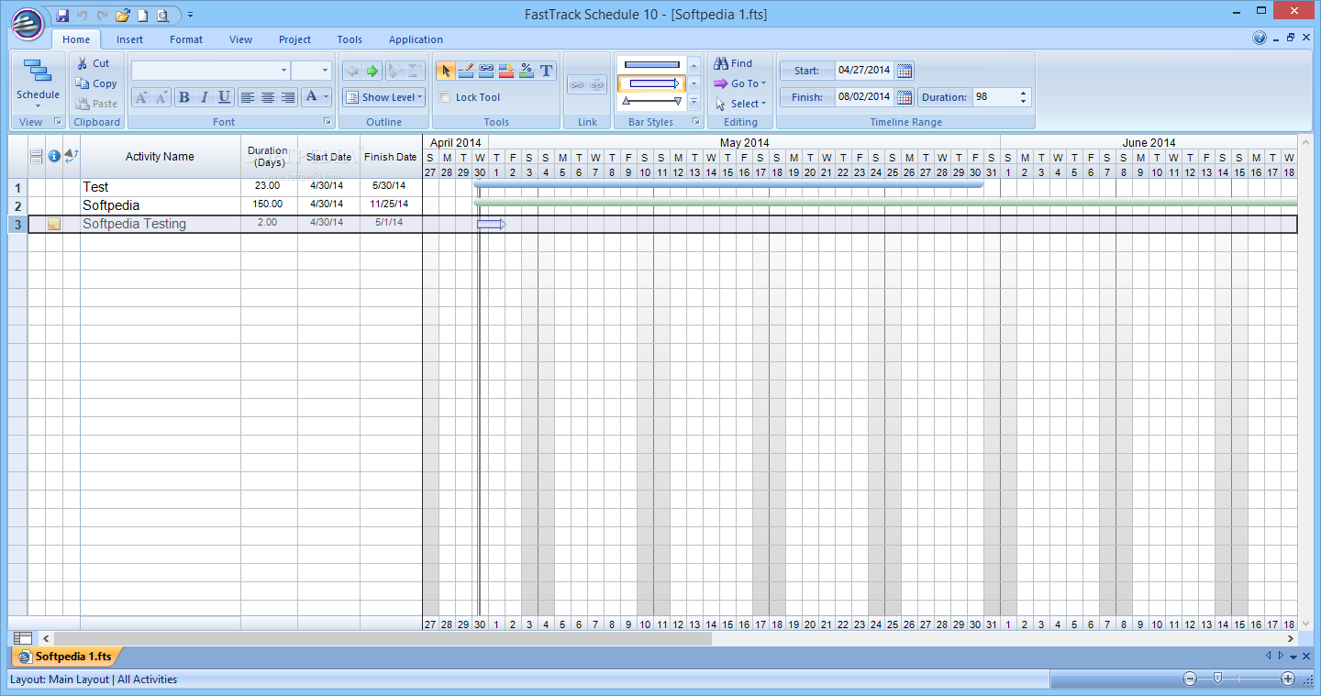1321x696 pixels.
Task: Click the Help question mark icon
Action: pyautogui.click(x=1260, y=39)
